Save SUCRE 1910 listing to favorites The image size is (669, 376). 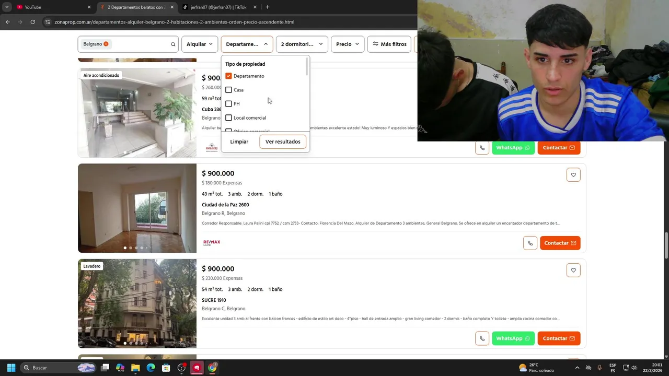click(573, 271)
